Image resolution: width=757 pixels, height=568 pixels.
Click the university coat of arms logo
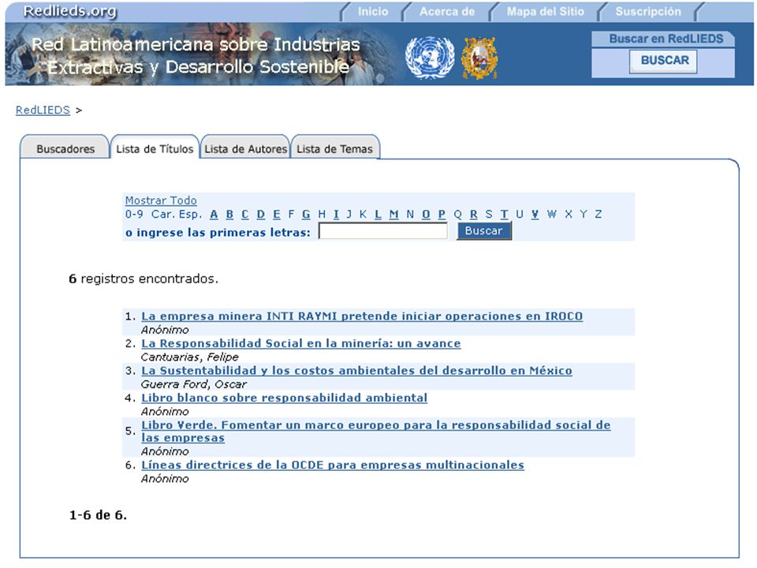(x=479, y=58)
